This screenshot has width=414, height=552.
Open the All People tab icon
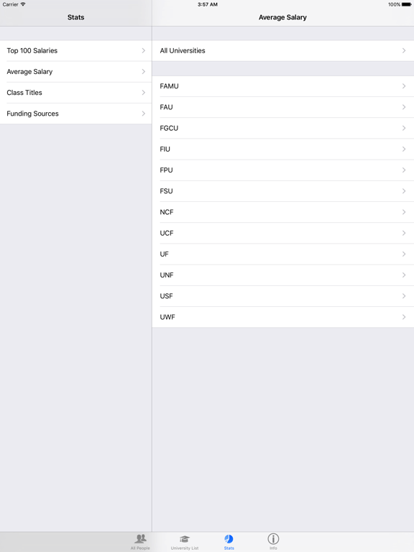(140, 538)
